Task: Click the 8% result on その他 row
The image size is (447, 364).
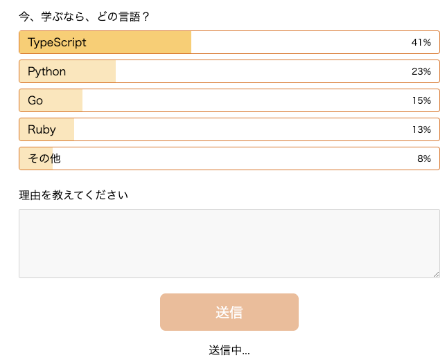Action: tap(423, 158)
